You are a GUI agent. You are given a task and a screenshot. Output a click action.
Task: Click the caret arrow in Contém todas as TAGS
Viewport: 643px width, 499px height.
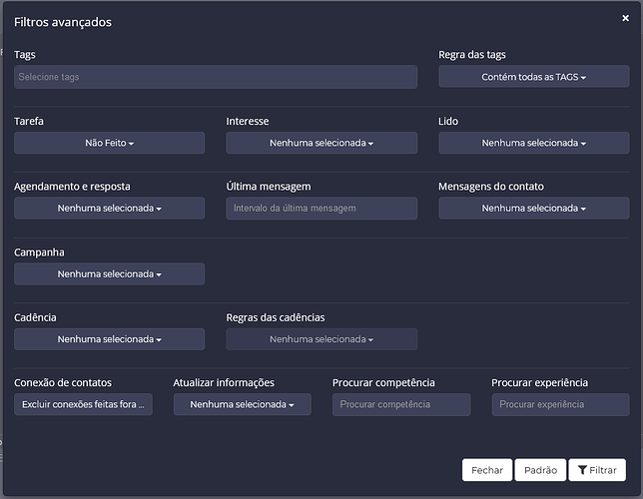[x=583, y=78]
